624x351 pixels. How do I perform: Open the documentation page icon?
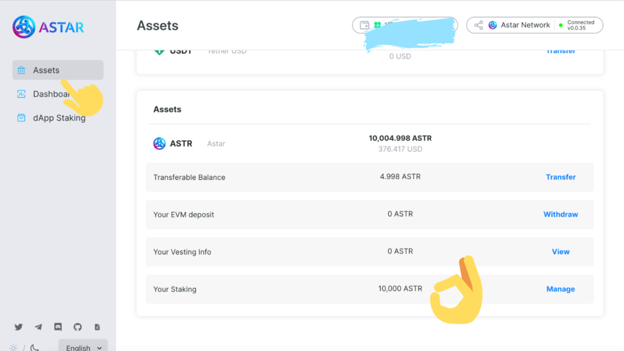click(x=97, y=327)
